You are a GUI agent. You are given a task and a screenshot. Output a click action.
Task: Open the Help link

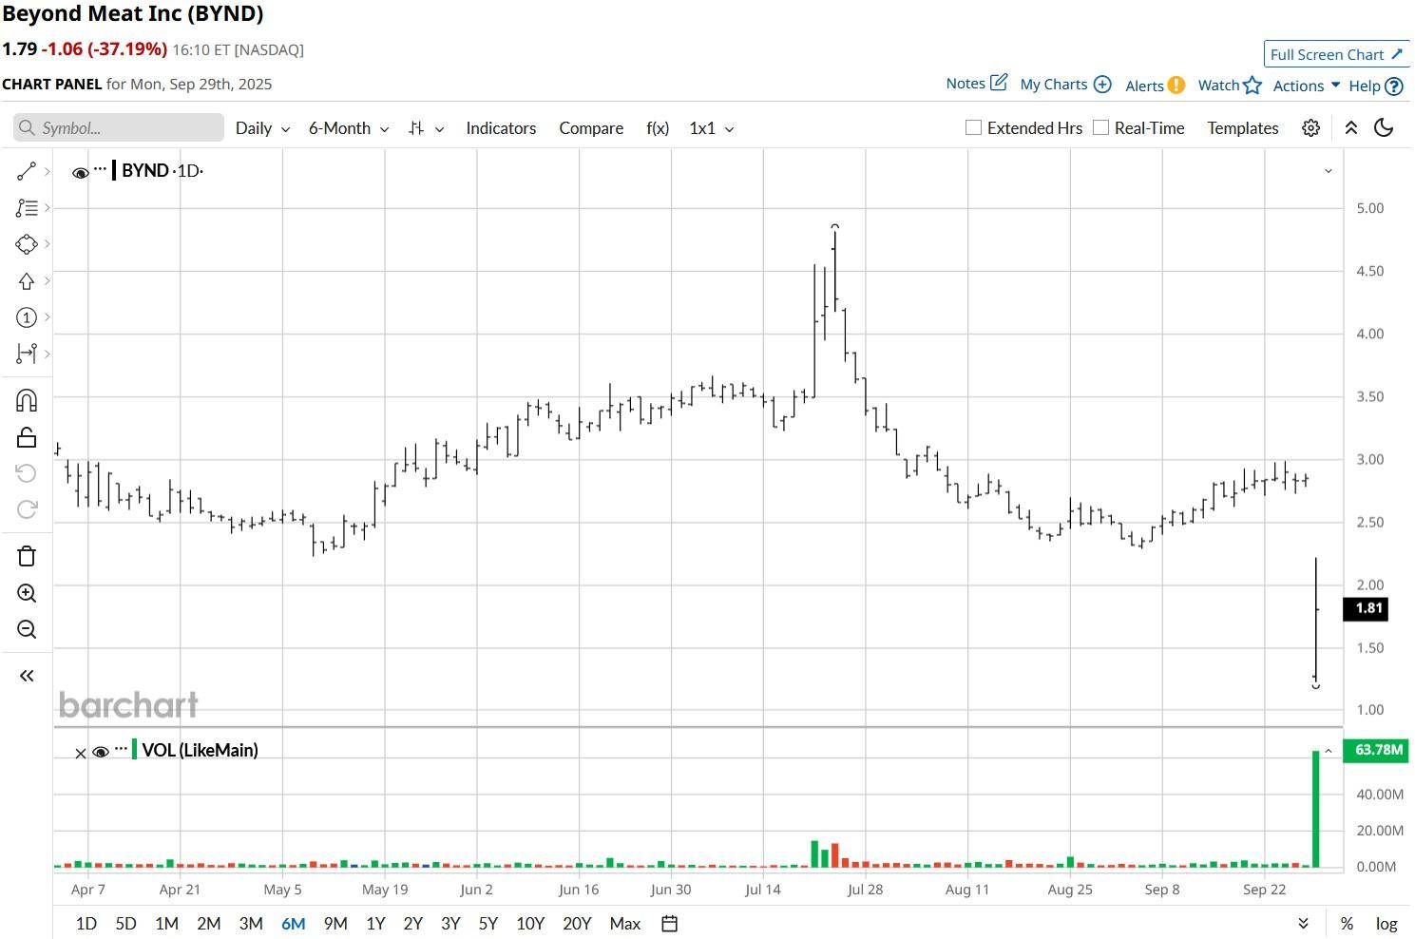point(1376,86)
